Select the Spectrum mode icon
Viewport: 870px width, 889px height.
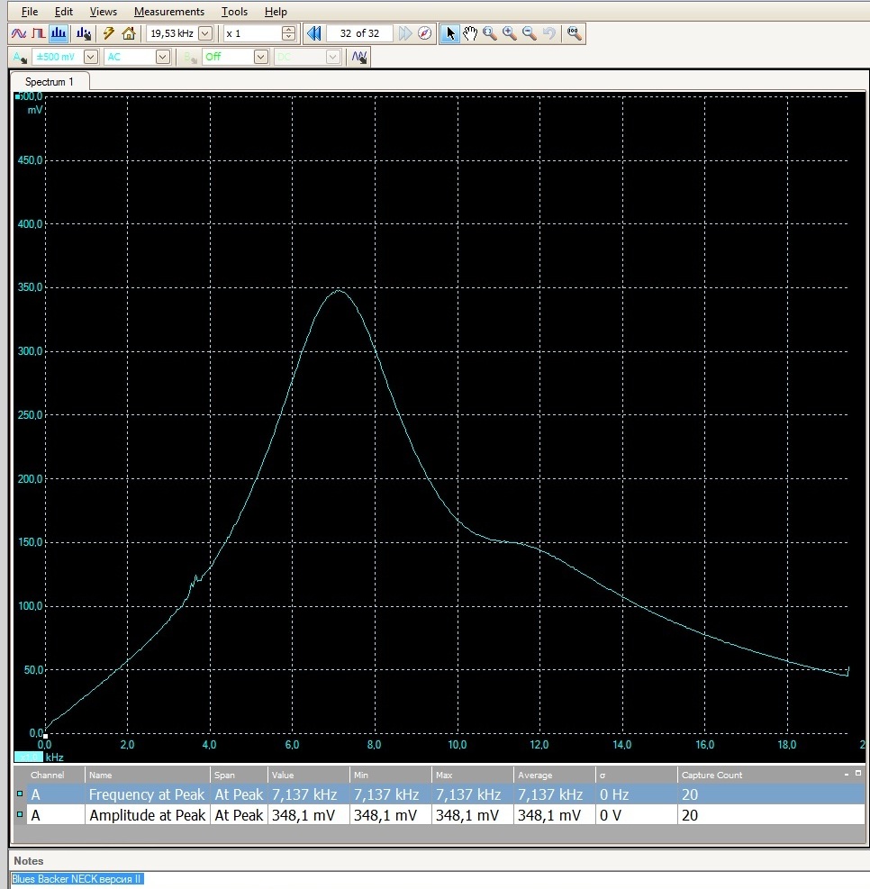tap(59, 33)
